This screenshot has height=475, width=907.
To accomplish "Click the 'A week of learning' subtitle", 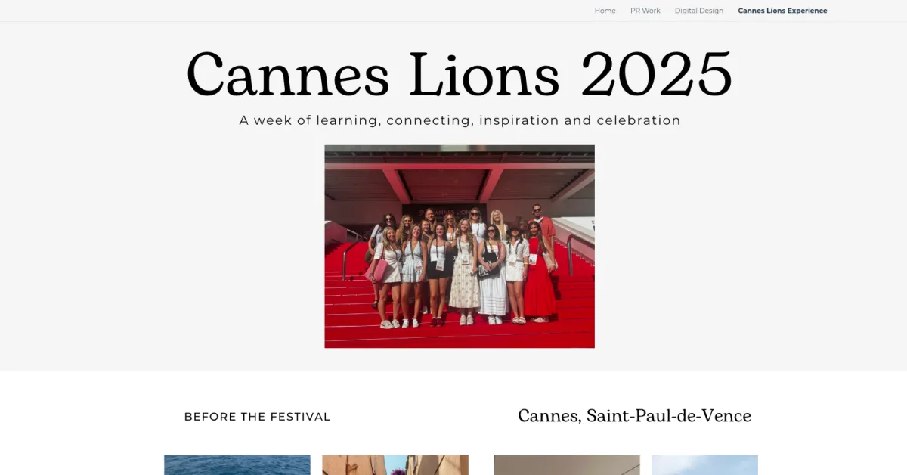I will tap(460, 120).
